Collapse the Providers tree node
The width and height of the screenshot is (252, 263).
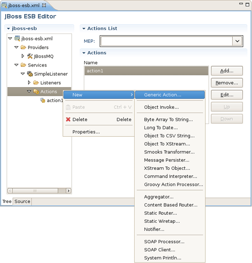pyautogui.click(x=16, y=47)
